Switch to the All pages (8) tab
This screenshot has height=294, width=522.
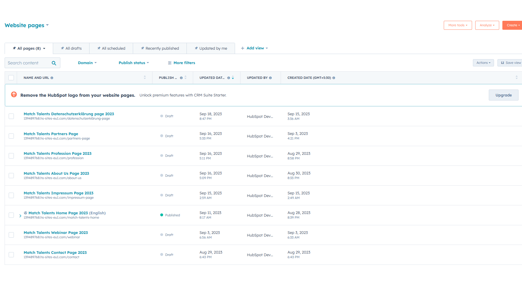29,48
